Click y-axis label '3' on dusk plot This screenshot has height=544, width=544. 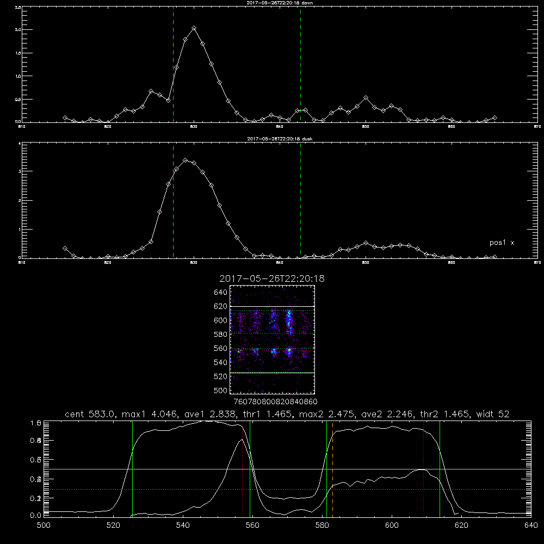coord(20,171)
